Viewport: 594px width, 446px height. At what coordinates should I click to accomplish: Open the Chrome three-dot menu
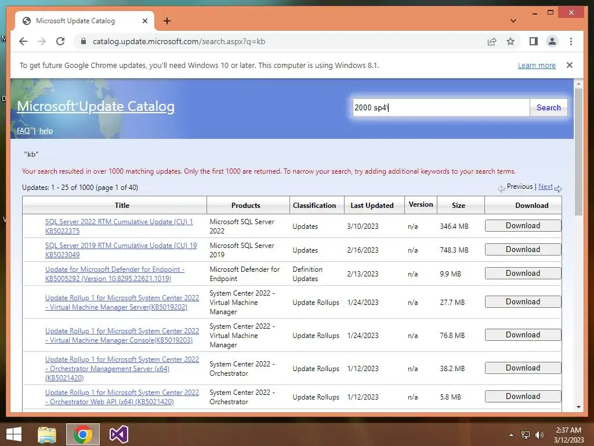[571, 41]
